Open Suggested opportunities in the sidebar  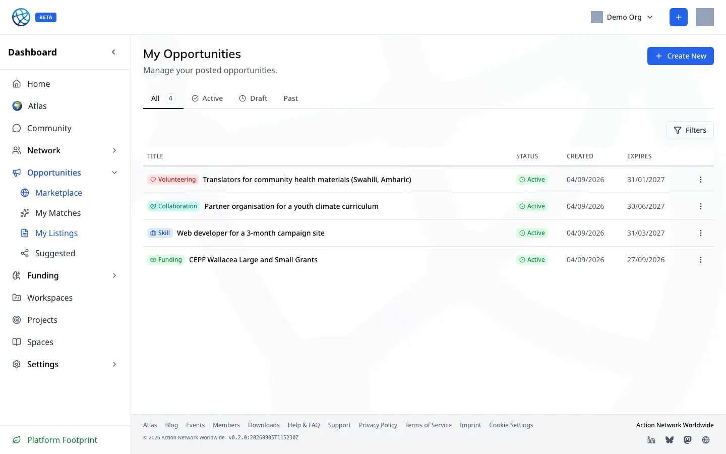(70, 253)
